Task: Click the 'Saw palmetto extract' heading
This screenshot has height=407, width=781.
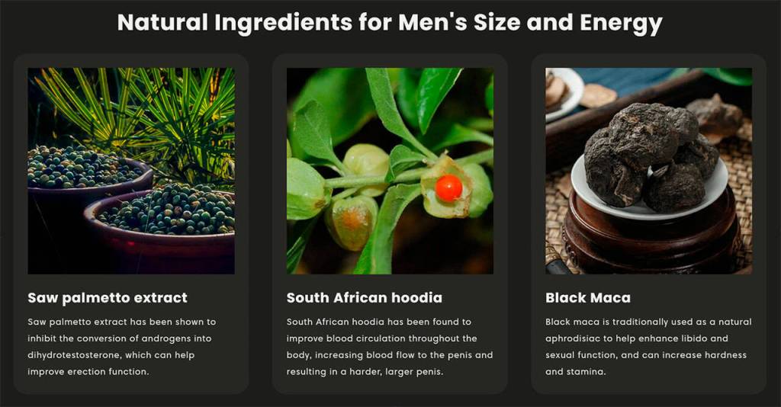Action: 108,297
